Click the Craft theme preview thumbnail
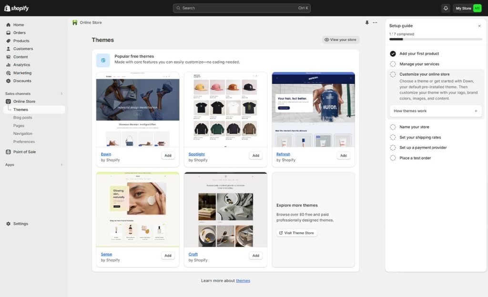The width and height of the screenshot is (488, 297). click(x=225, y=209)
